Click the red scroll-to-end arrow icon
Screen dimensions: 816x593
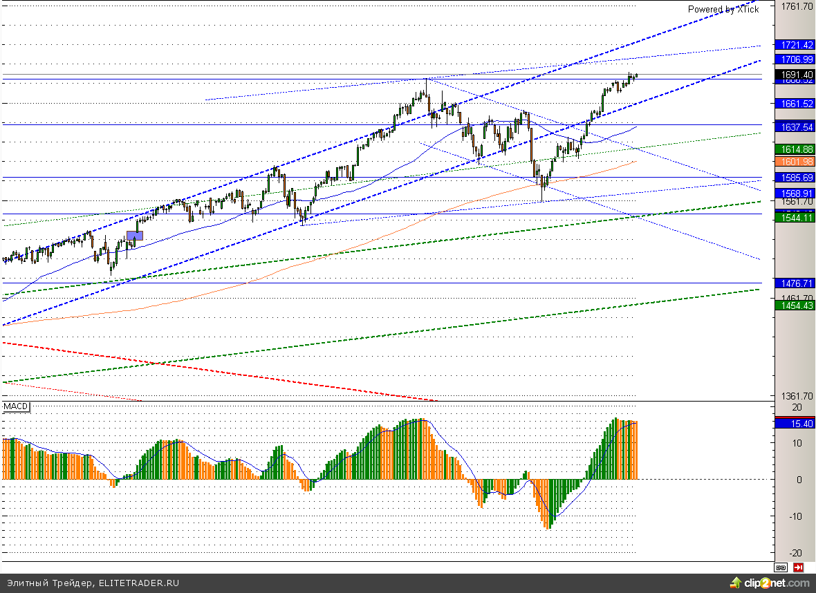pos(799,567)
